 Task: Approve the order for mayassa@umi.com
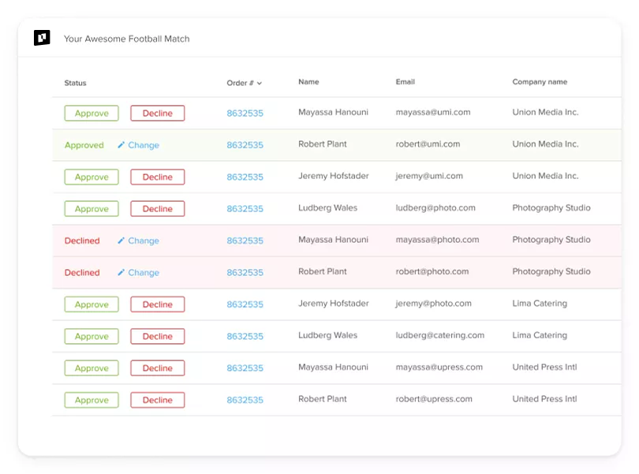pyautogui.click(x=92, y=114)
